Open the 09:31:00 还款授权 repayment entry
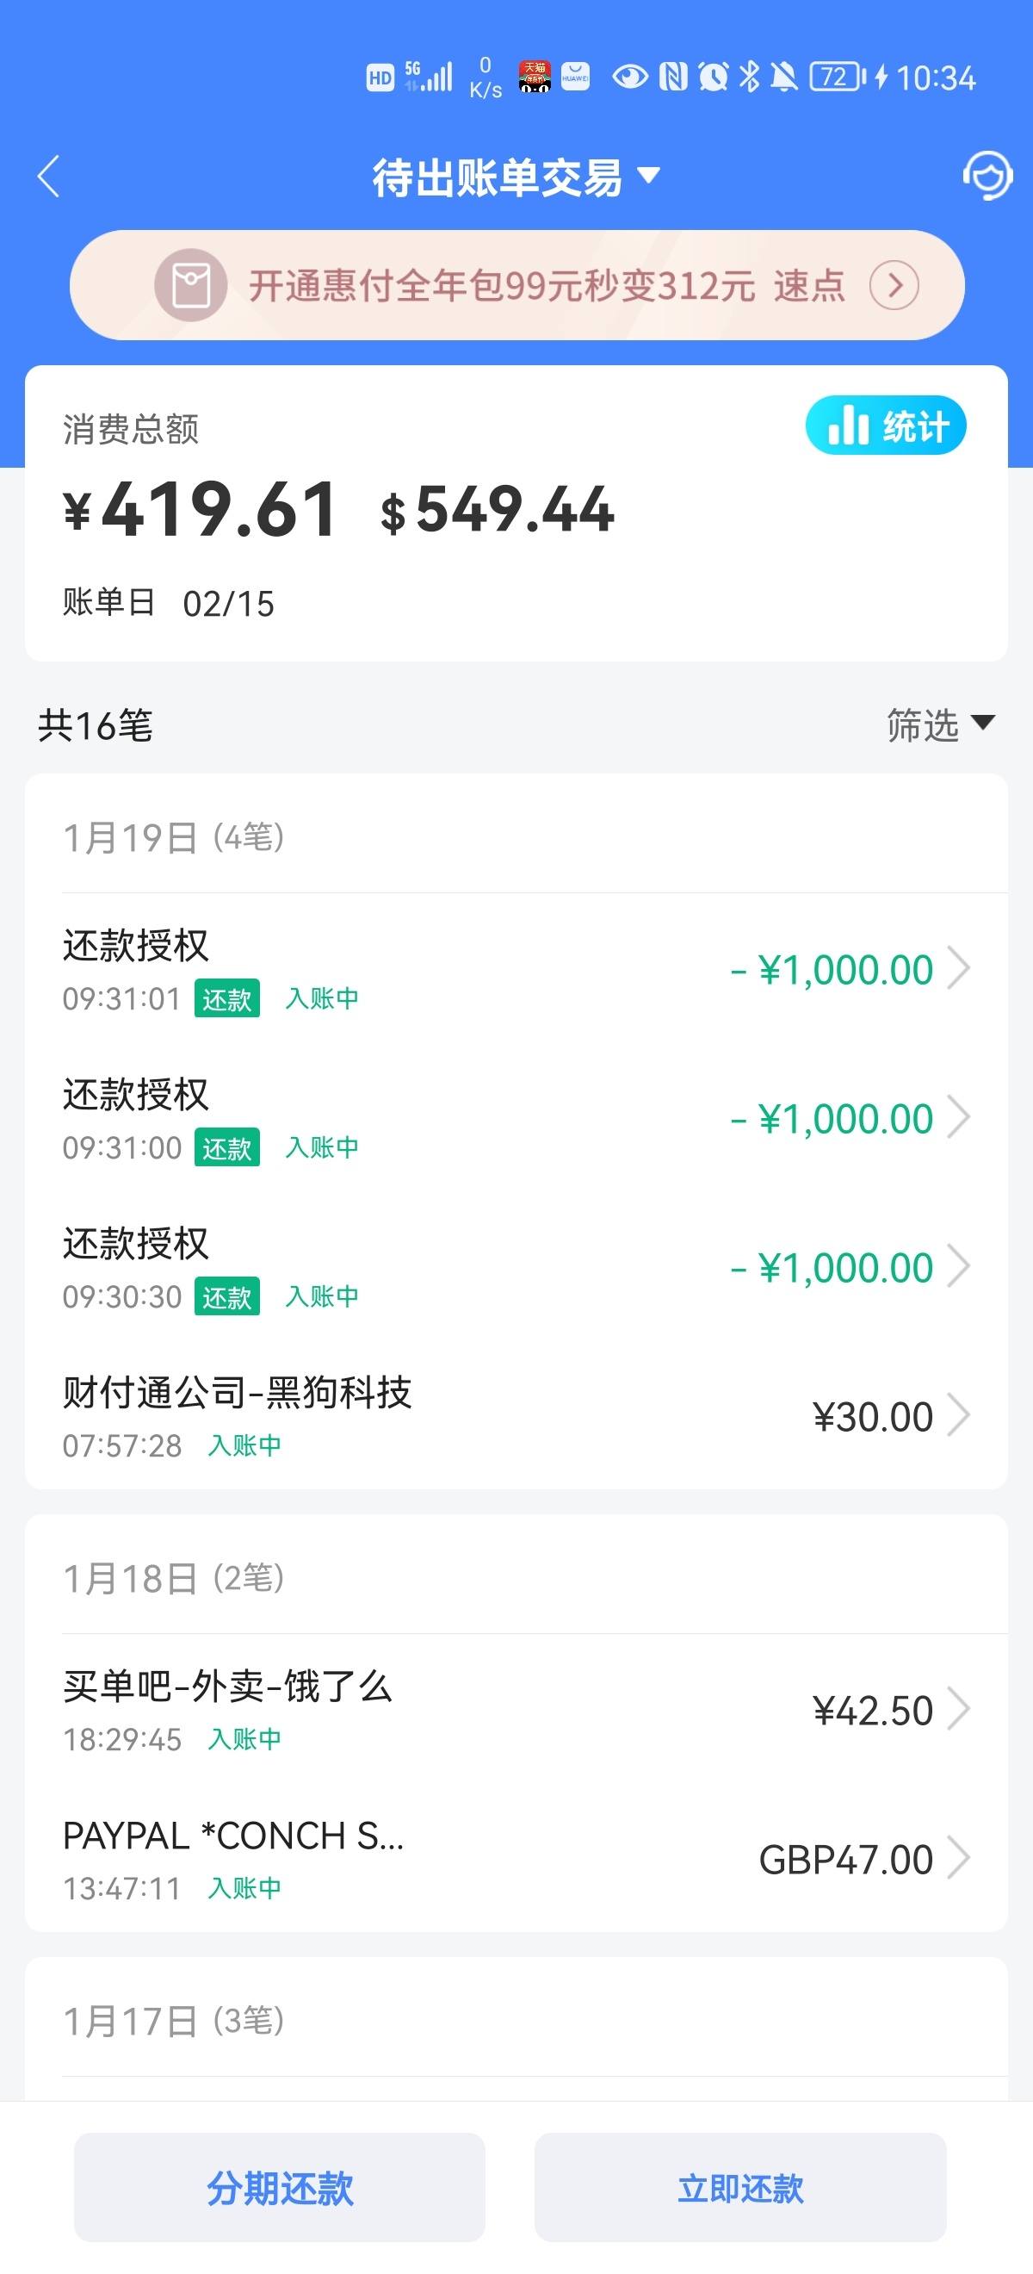 click(x=516, y=1117)
